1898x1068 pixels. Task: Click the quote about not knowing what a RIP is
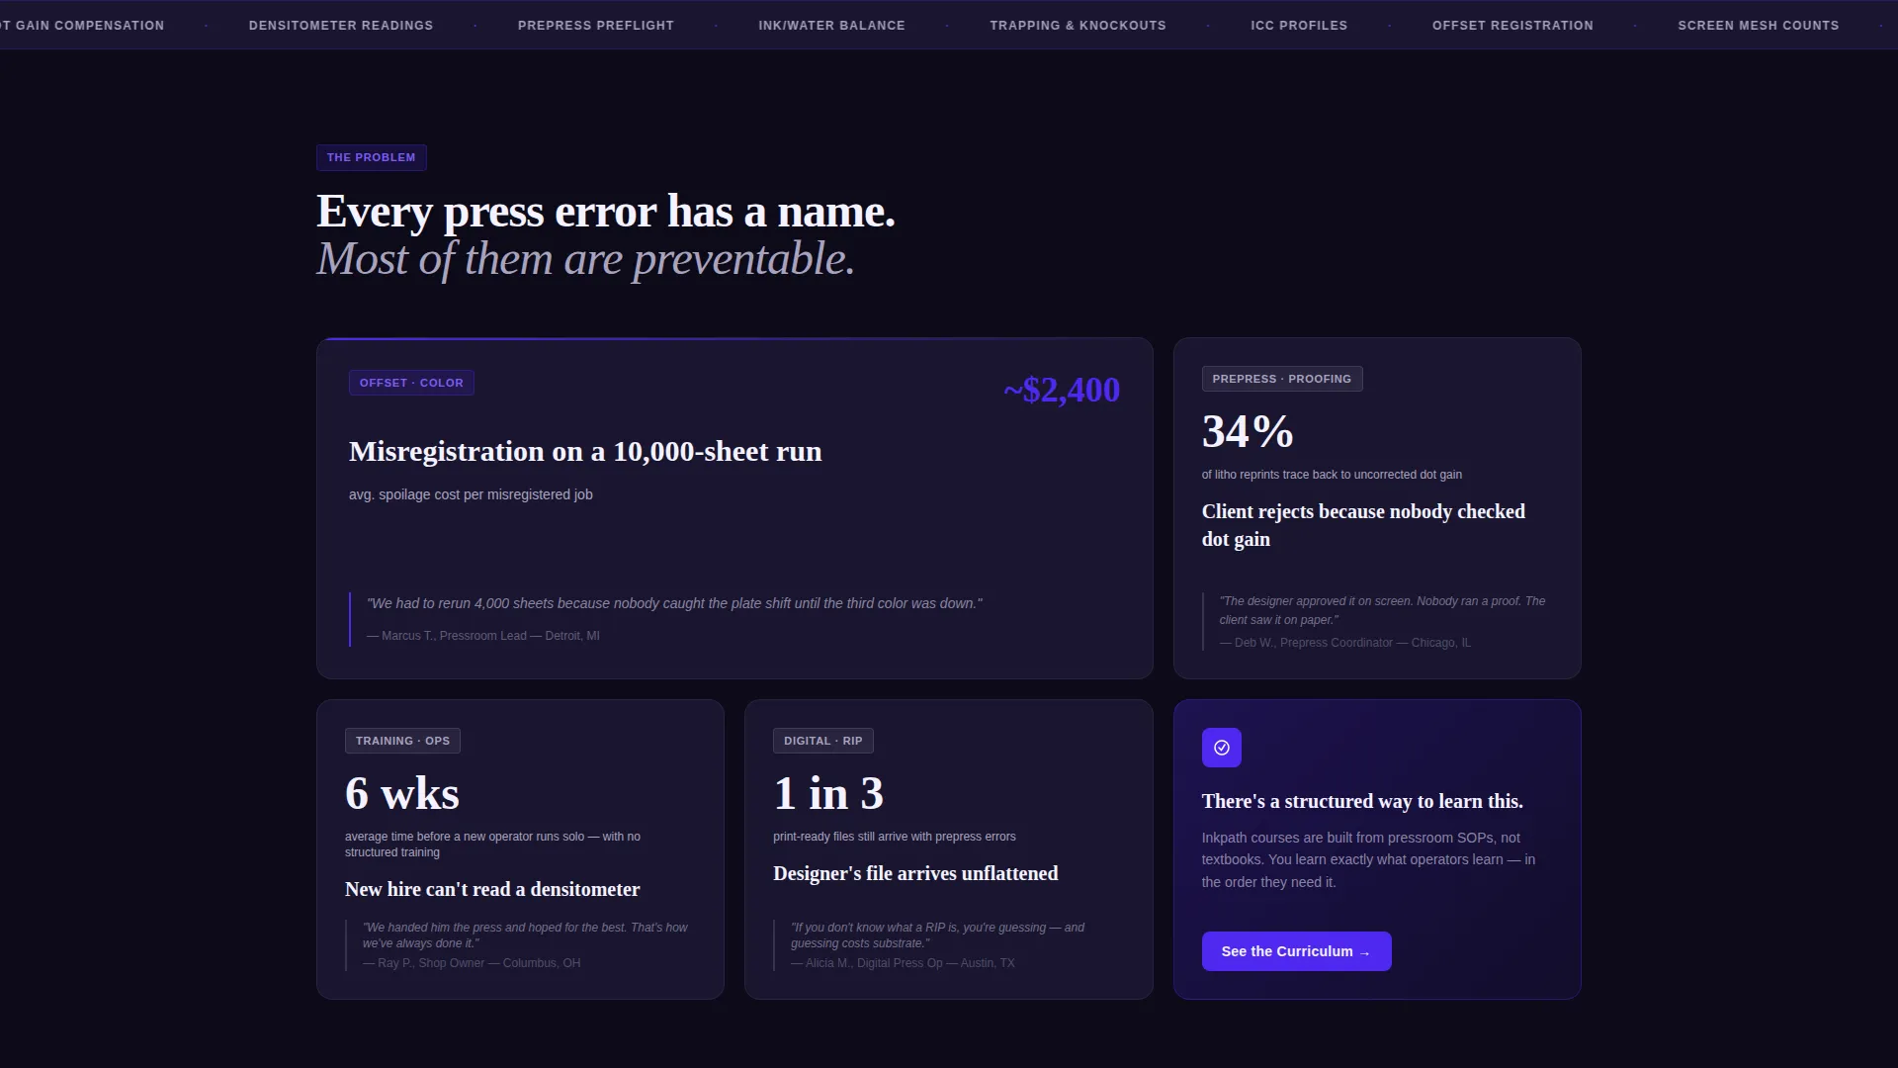937,935
